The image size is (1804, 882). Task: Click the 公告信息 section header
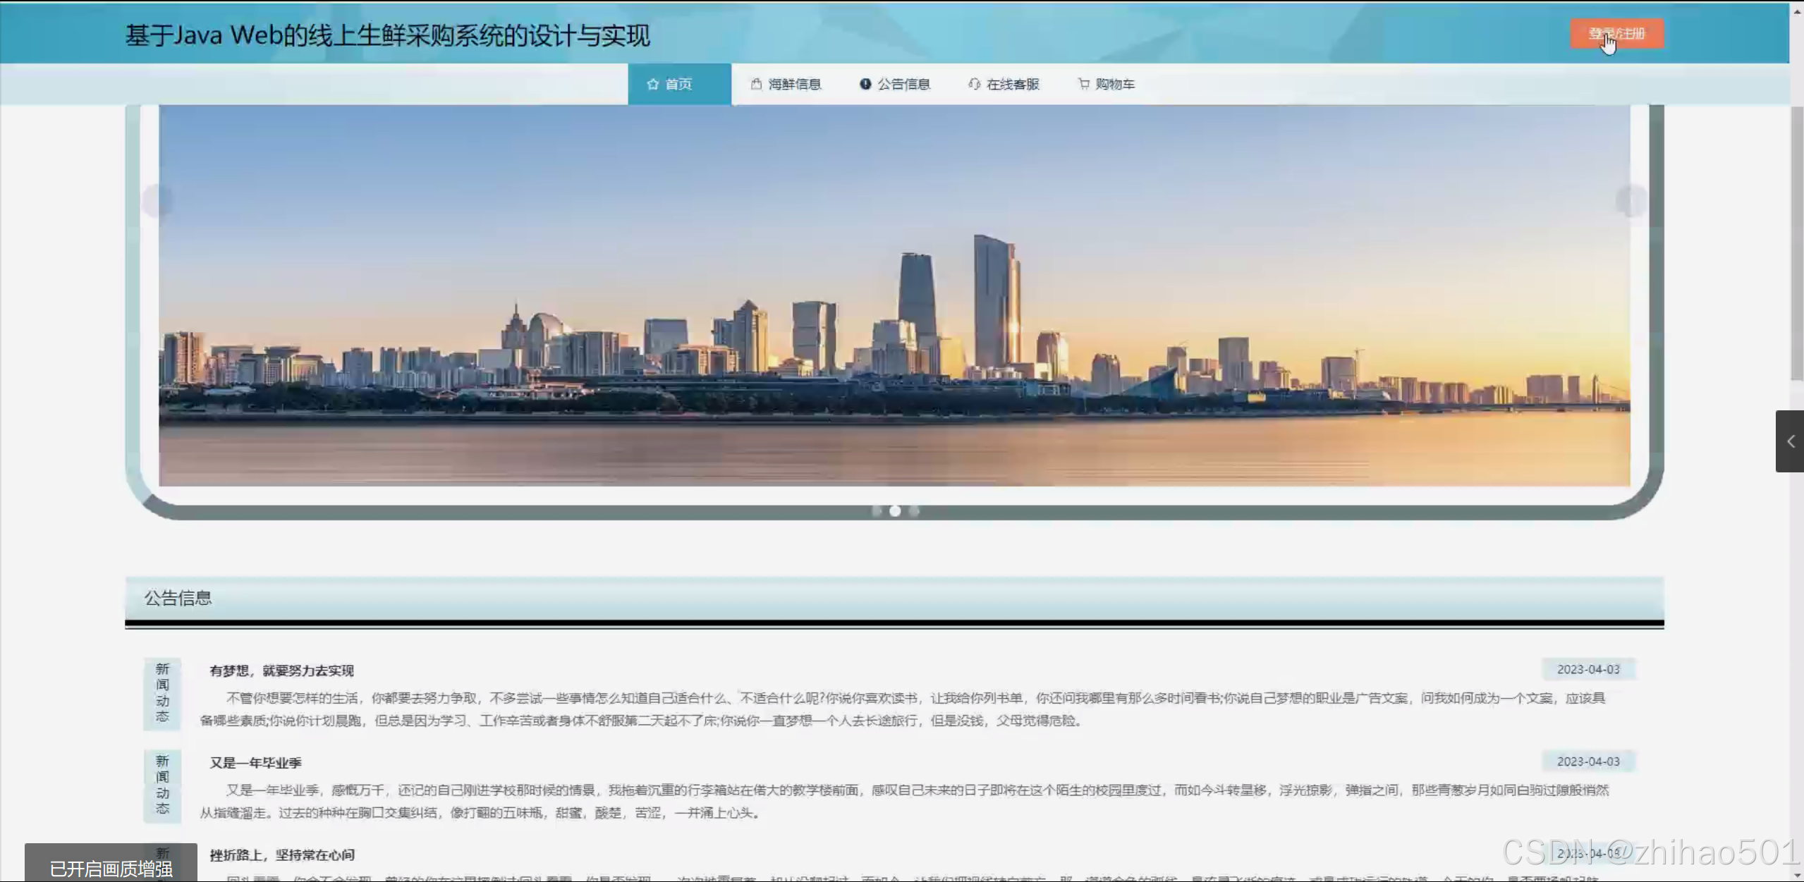point(178,598)
